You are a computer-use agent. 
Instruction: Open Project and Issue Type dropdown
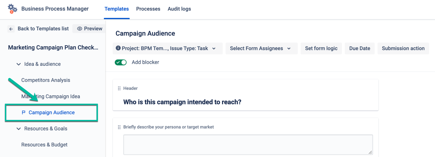167,48
